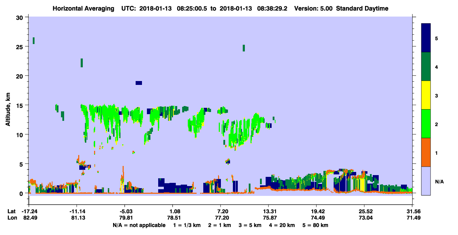The width and height of the screenshot is (458, 235).
Task: Click 'Standard Daytime' in the title
Action: tap(362, 8)
